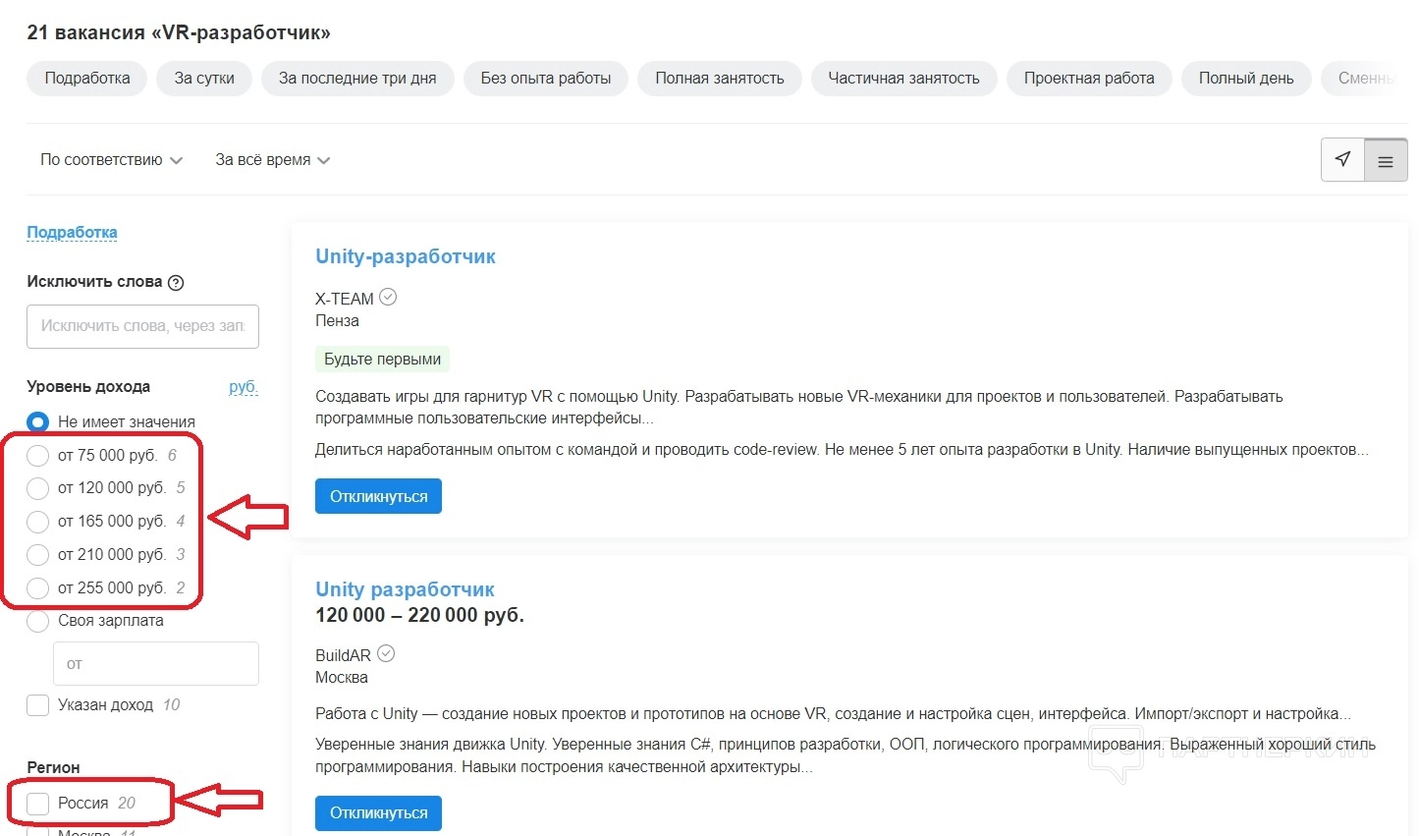
Task: Apply 'Без опыта работы' filter chip
Action: click(545, 79)
